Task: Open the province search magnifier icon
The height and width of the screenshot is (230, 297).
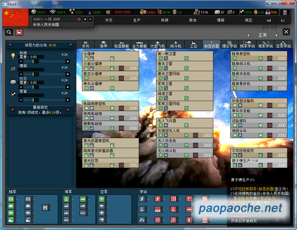Action: (9, 32)
